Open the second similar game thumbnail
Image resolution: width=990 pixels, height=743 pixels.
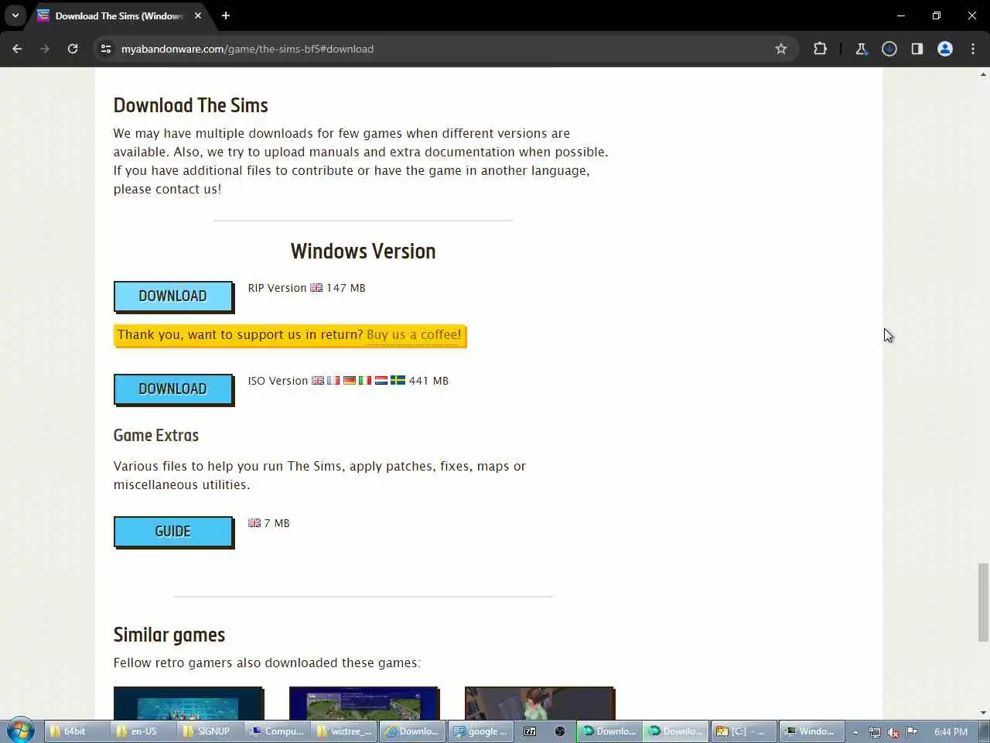[364, 703]
